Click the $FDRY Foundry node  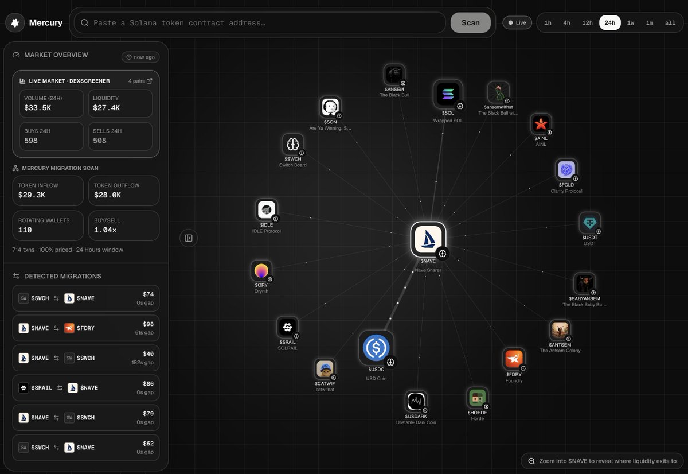click(514, 359)
